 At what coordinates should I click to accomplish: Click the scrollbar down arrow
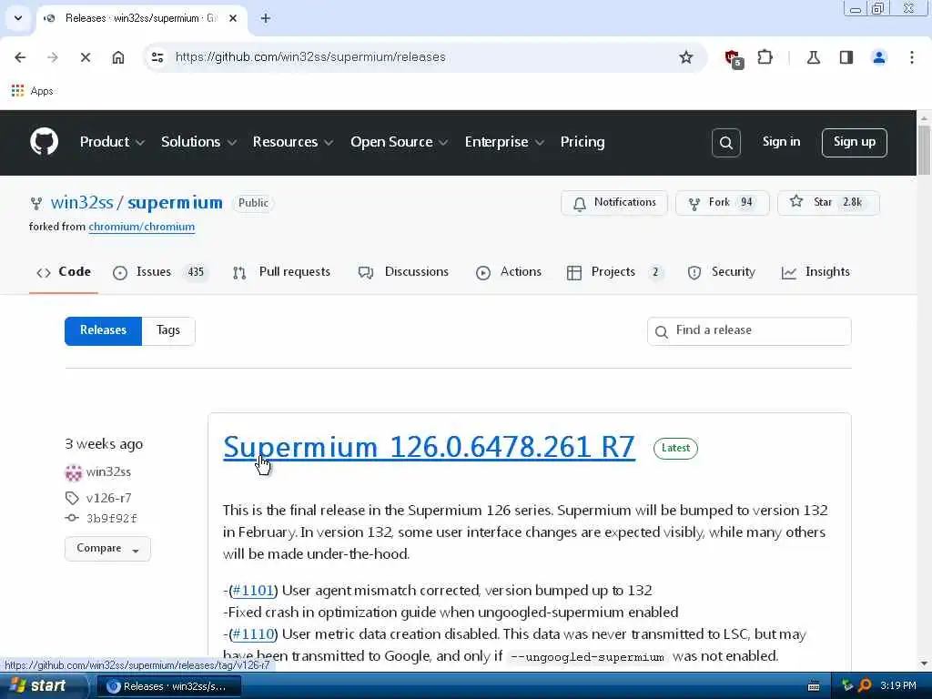click(x=924, y=664)
